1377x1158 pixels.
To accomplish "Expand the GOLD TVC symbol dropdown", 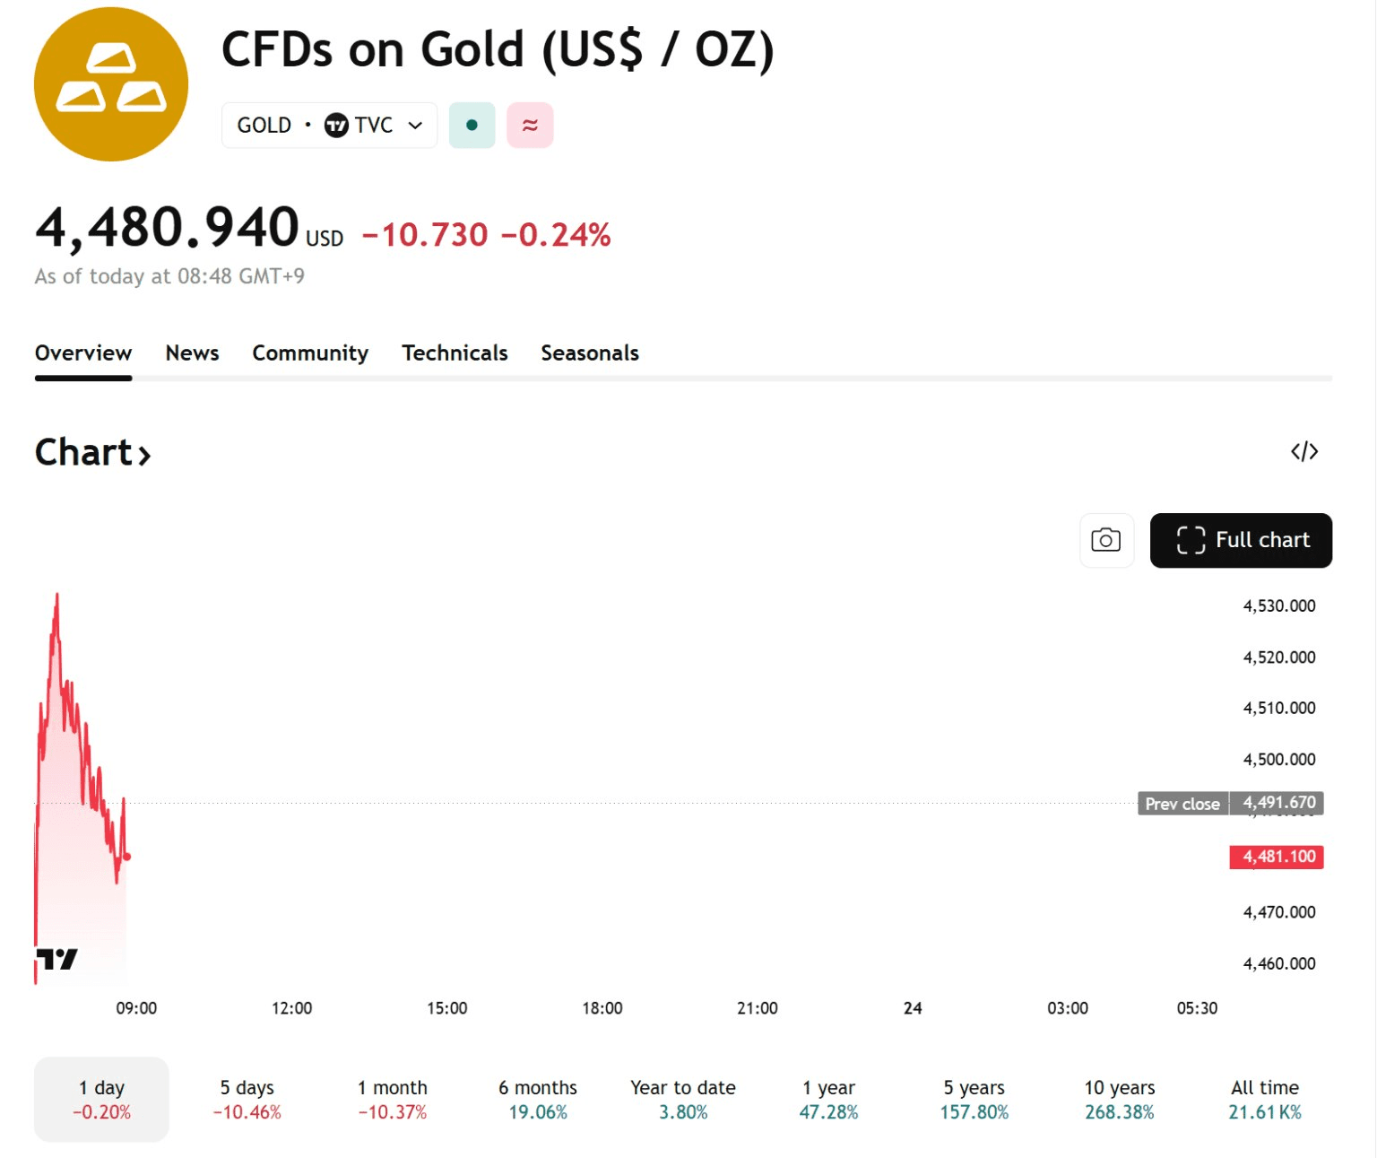I will coord(415,126).
